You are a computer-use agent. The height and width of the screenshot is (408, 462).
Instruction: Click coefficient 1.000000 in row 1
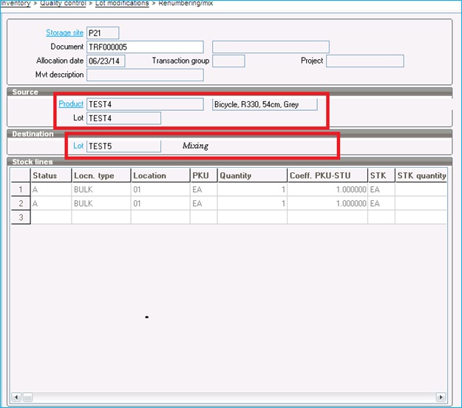[x=327, y=189]
